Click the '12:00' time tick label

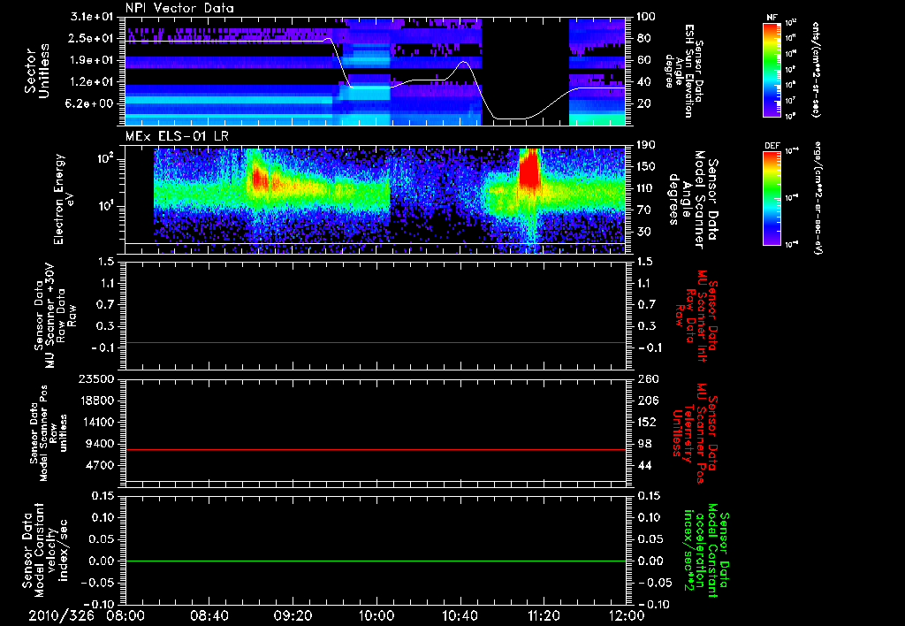coord(627,616)
